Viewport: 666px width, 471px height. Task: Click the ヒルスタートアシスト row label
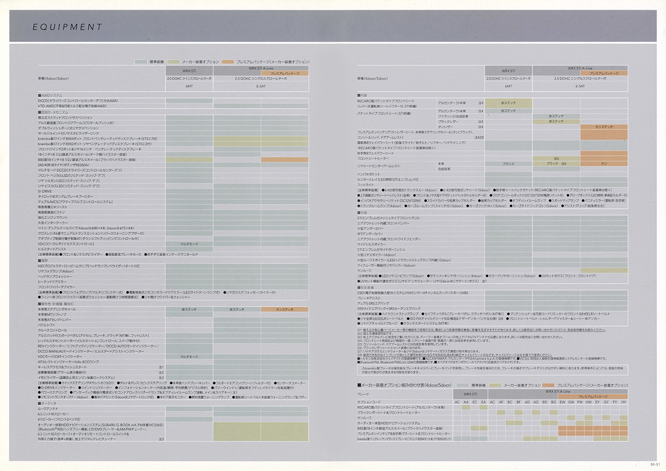52,249
